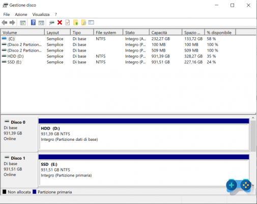Click the 24 % available cell
This screenshot has width=257, height=204.
click(x=211, y=62)
